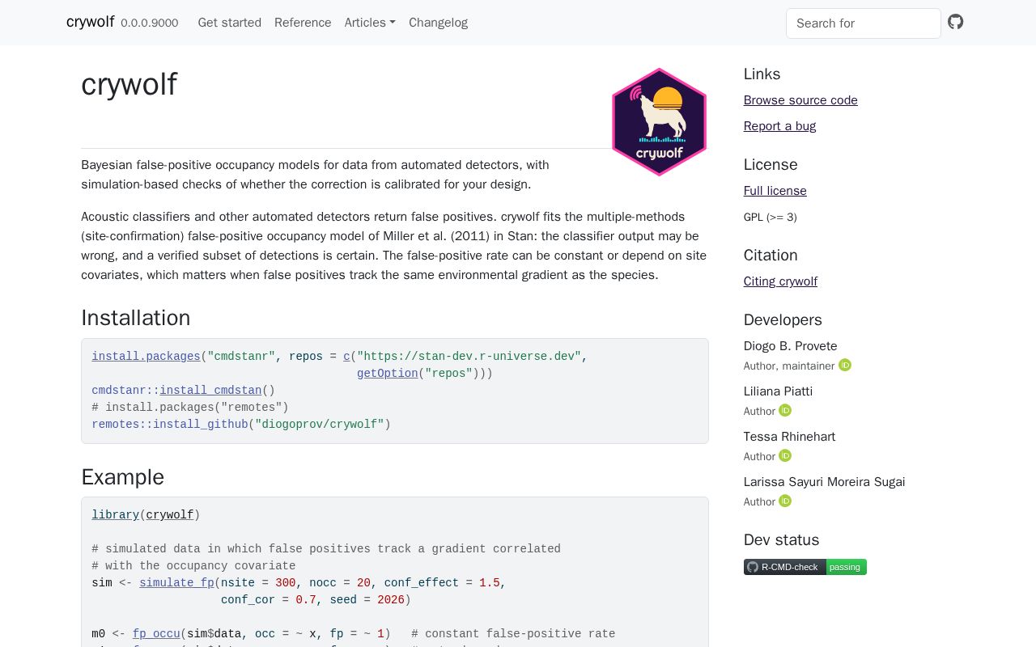Image resolution: width=1036 pixels, height=647 pixels.
Task: Open Tessa Rhinehart's ORCID icon
Action: click(785, 455)
